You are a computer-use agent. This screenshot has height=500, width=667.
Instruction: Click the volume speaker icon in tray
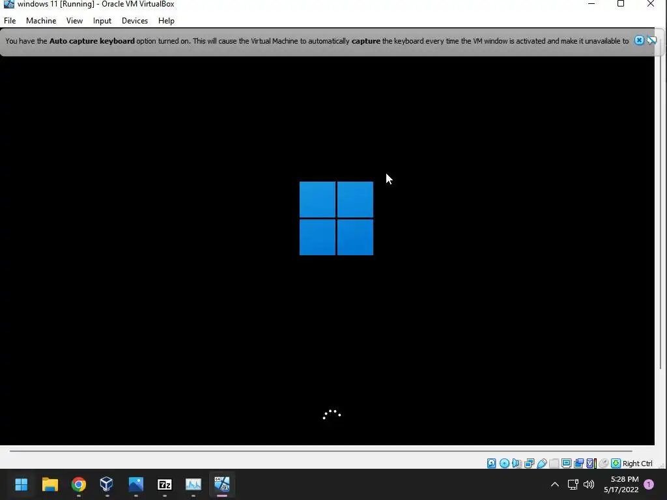point(589,484)
